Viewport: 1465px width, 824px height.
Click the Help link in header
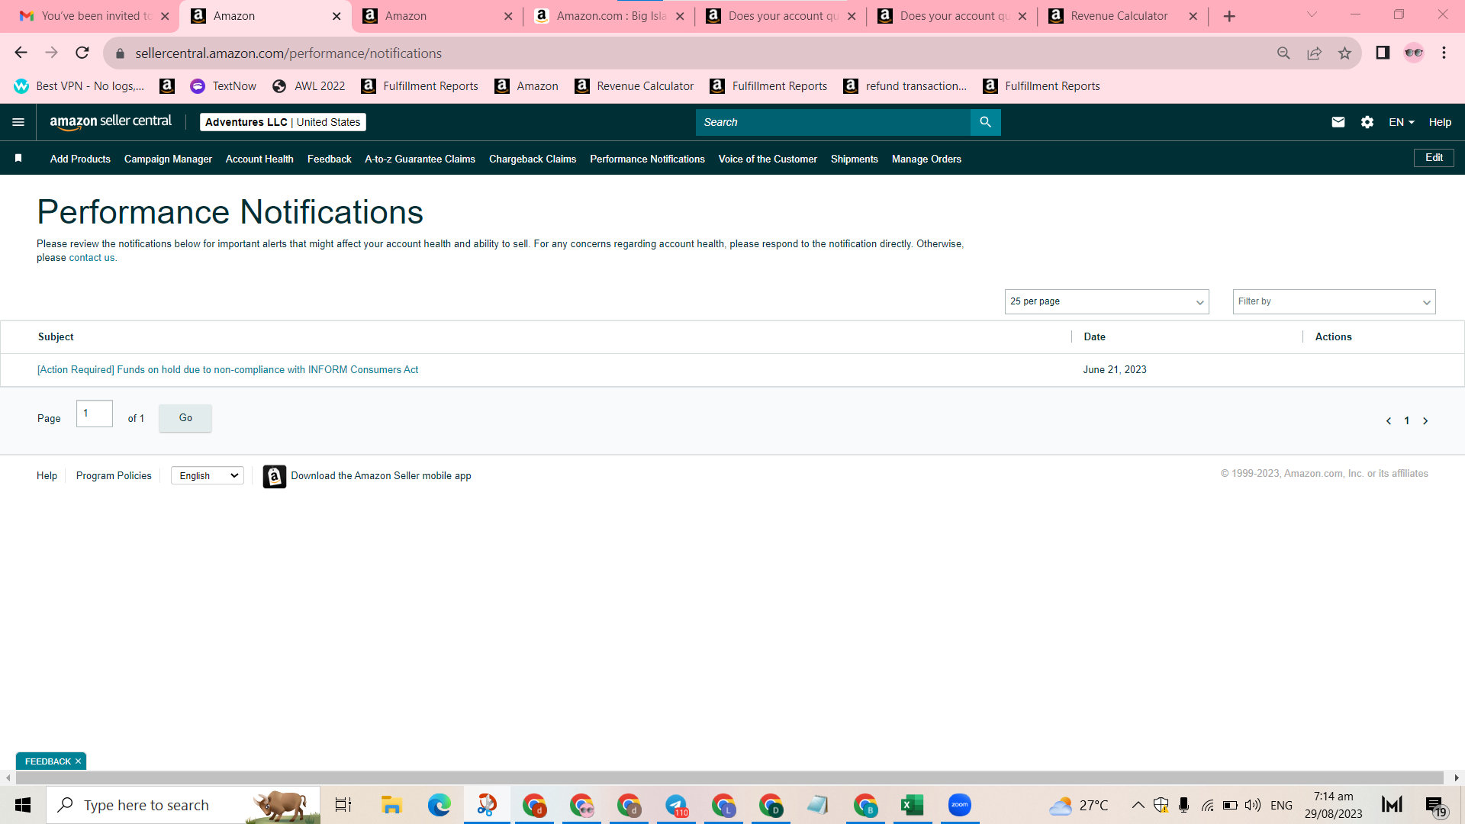coord(1440,122)
